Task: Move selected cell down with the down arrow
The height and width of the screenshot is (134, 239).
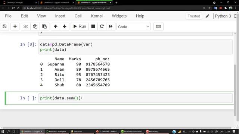Action: tap(65, 26)
